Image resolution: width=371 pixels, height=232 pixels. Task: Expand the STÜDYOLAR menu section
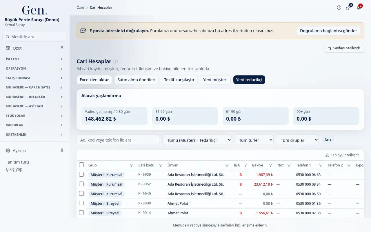(34, 116)
